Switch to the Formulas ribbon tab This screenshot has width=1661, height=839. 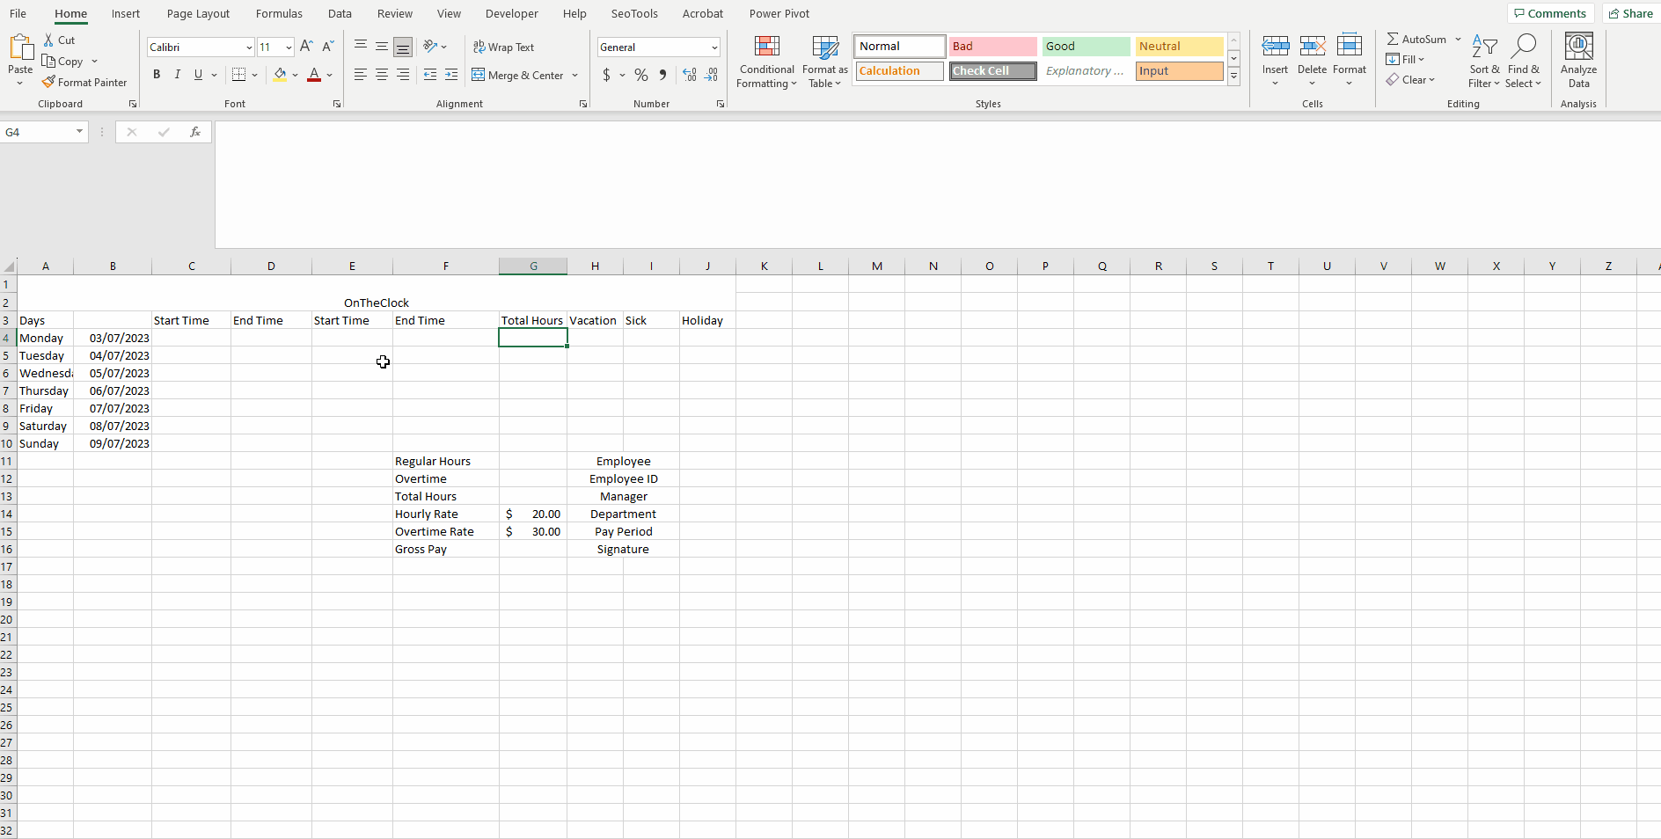[279, 13]
